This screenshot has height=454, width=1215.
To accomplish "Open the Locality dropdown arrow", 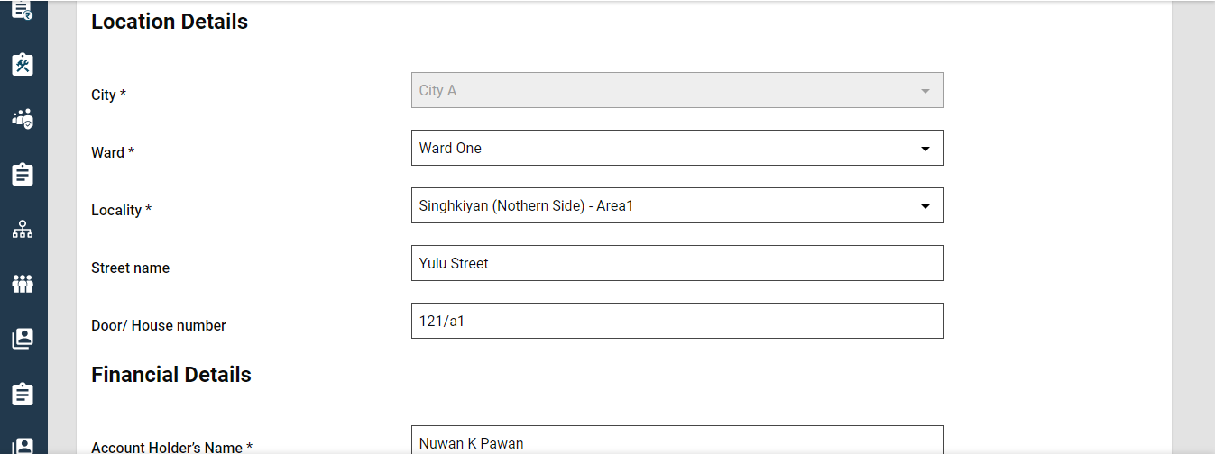I will (925, 206).
